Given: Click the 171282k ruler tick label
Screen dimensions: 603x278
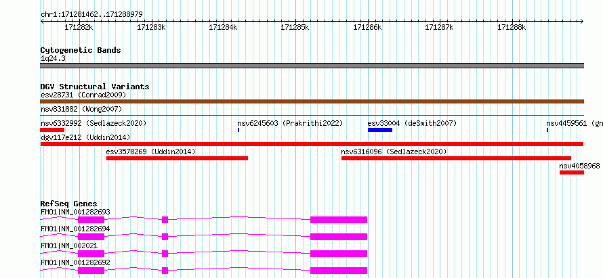Looking at the screenshot, I should (x=79, y=27).
